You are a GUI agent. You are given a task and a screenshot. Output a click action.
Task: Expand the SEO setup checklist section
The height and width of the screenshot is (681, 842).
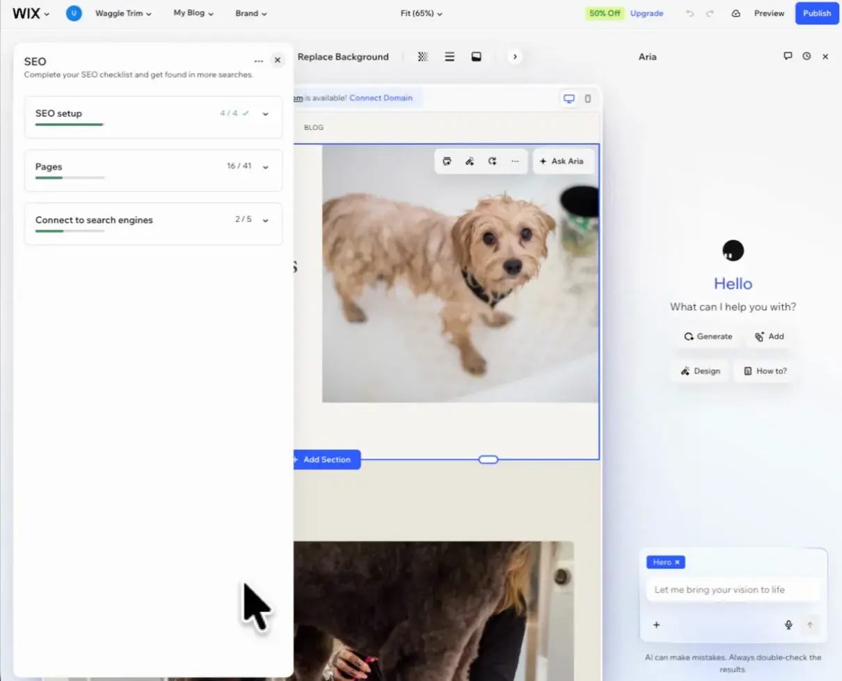tap(265, 113)
